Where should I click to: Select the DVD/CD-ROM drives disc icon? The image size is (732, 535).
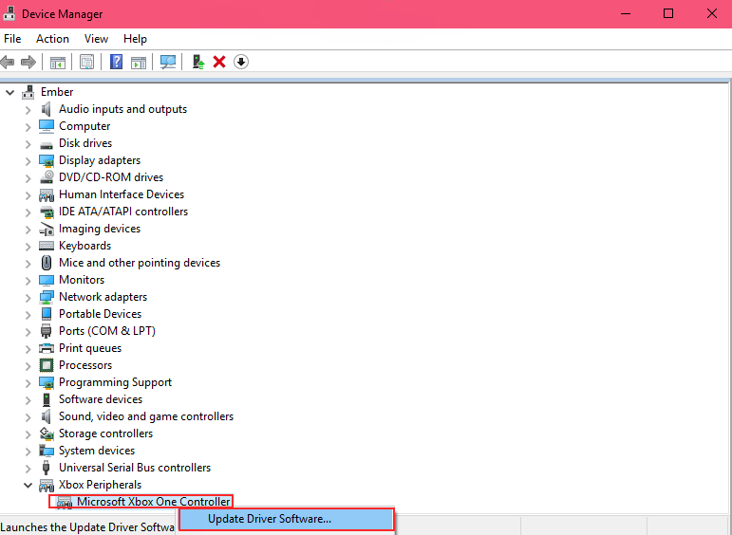point(47,177)
